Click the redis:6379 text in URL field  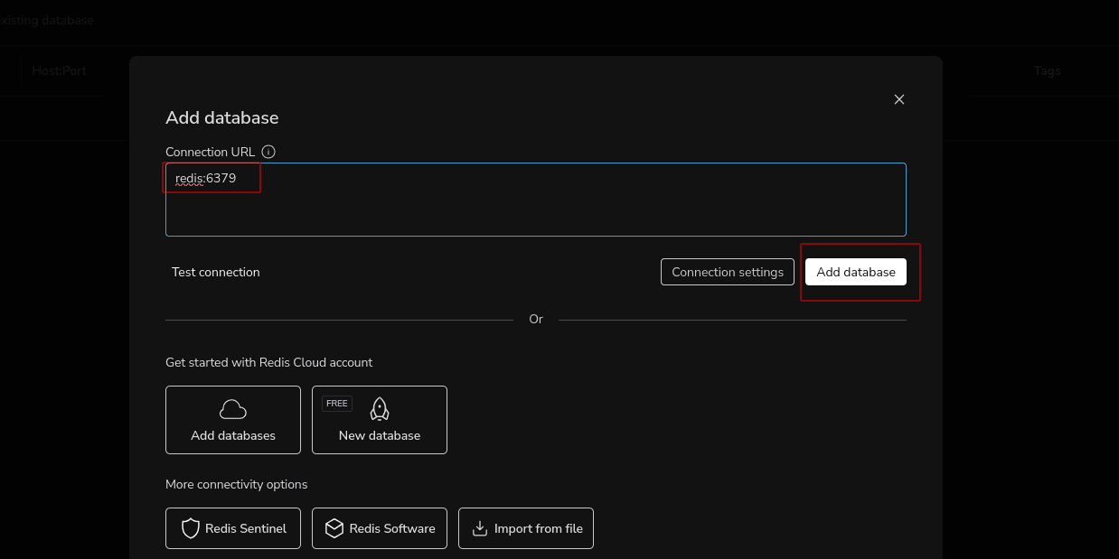(x=206, y=179)
